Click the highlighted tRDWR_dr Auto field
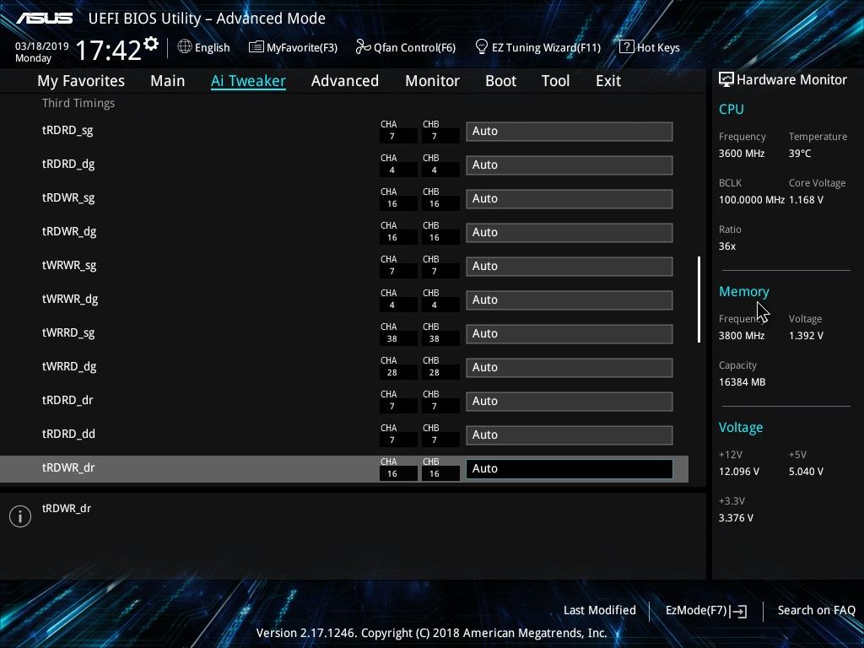The width and height of the screenshot is (864, 648). (570, 468)
